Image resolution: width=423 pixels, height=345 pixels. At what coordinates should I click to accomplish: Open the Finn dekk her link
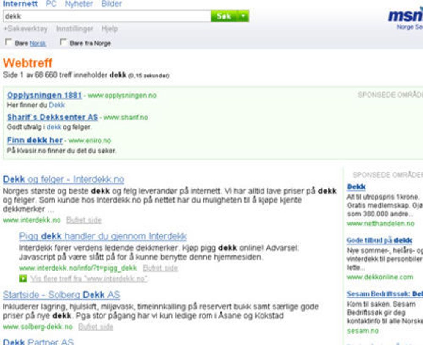35,140
